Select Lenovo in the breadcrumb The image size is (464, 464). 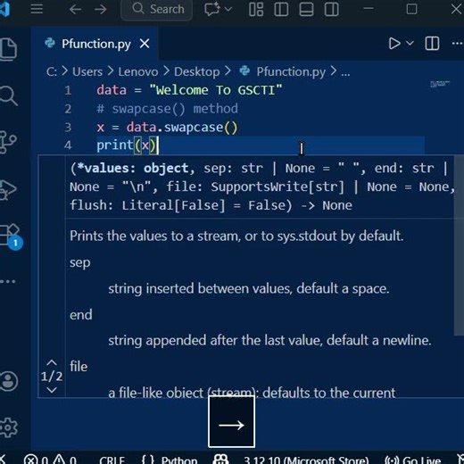click(138, 71)
